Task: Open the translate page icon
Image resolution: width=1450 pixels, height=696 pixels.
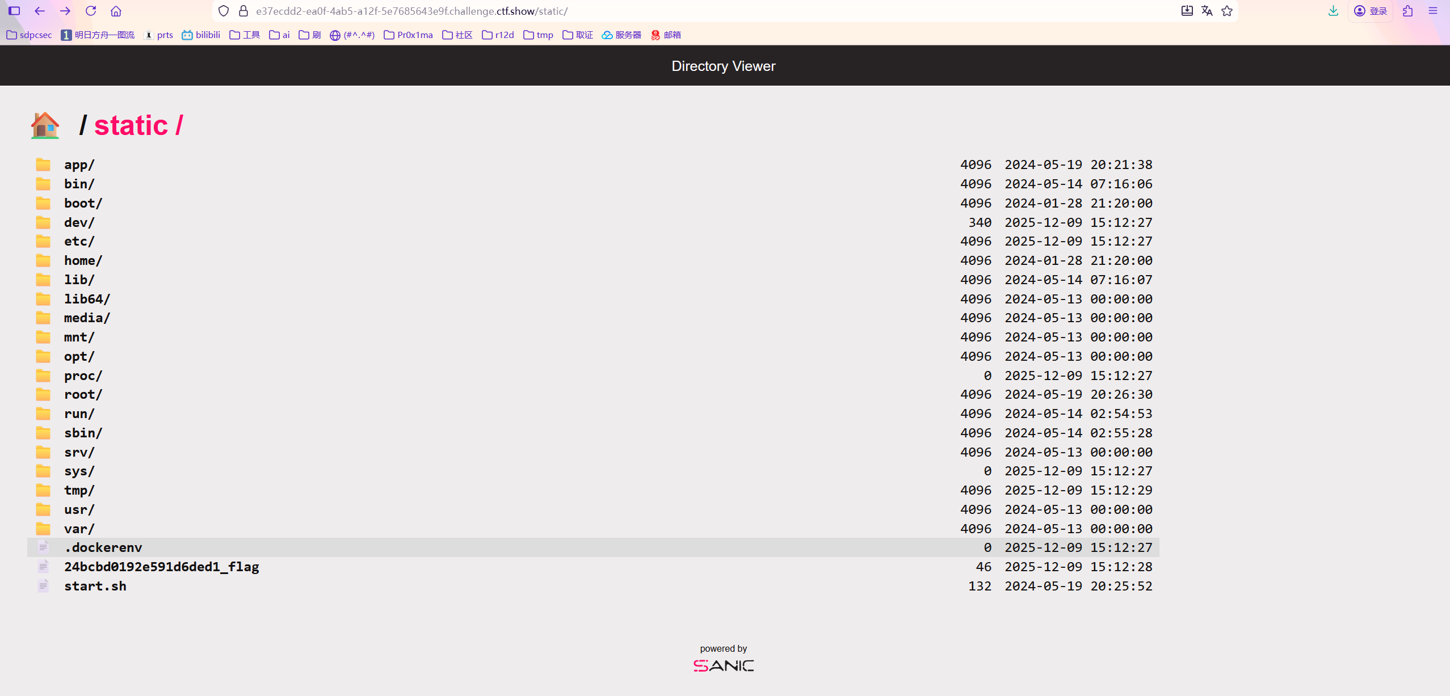Action: coord(1207,11)
